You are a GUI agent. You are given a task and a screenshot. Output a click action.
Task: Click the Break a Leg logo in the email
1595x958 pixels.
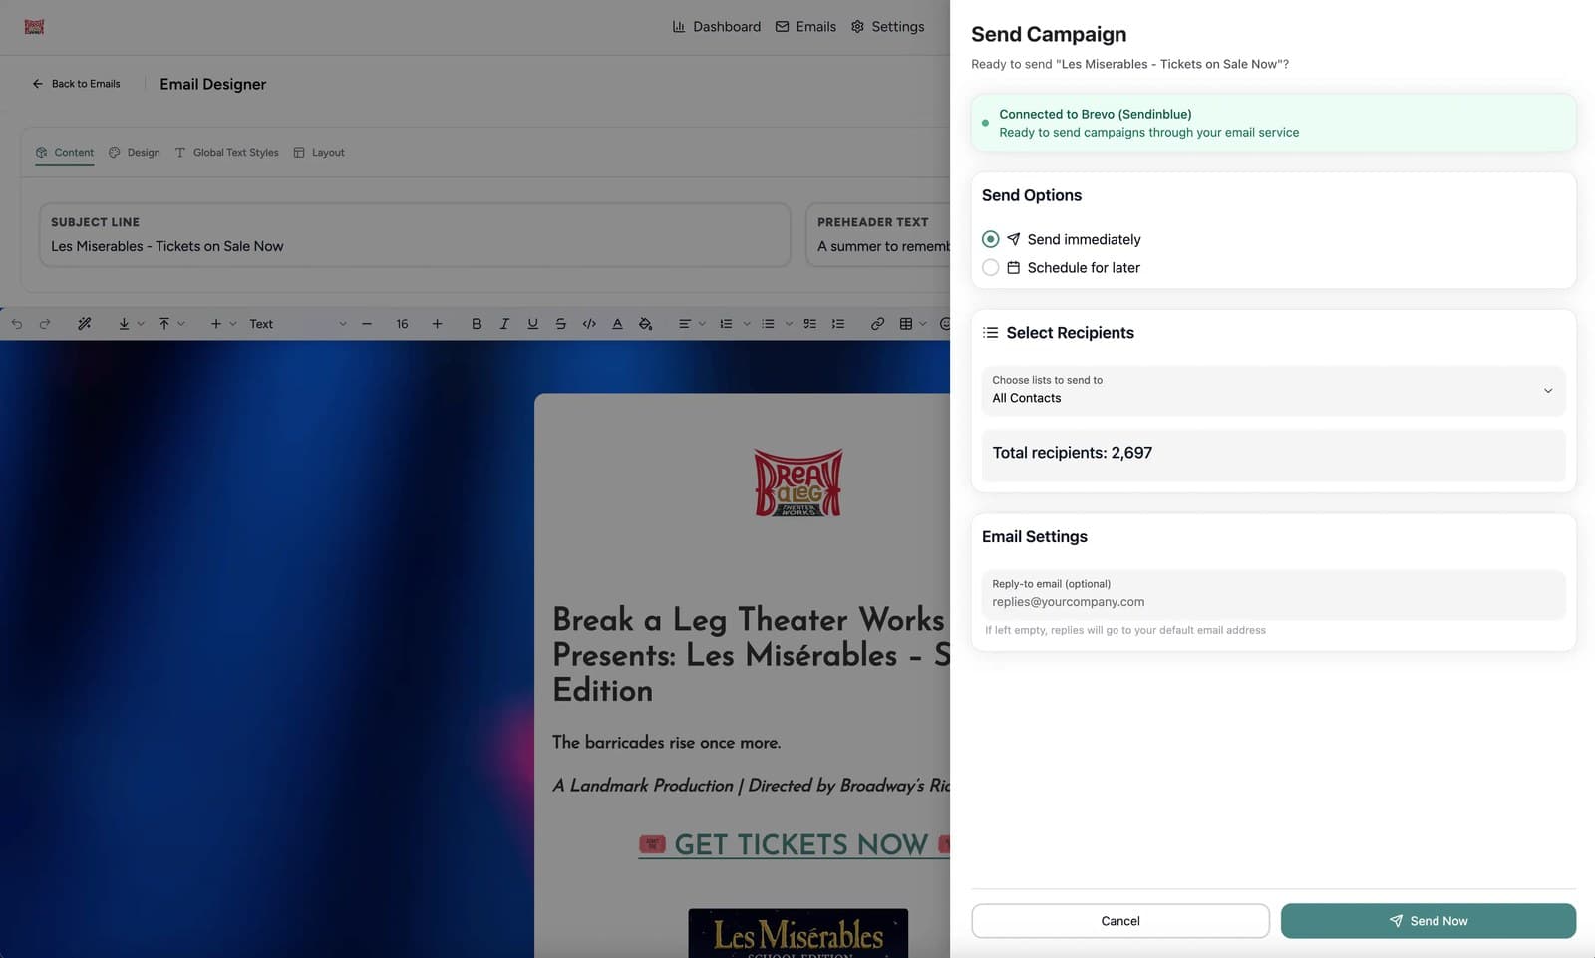pos(798,482)
